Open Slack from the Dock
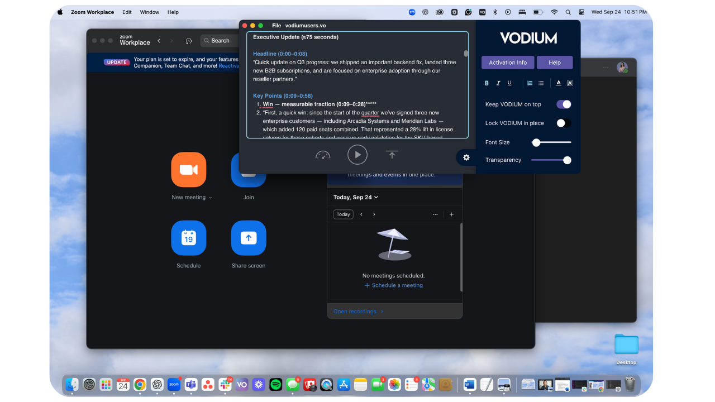This screenshot has width=715, height=402. pos(225,384)
